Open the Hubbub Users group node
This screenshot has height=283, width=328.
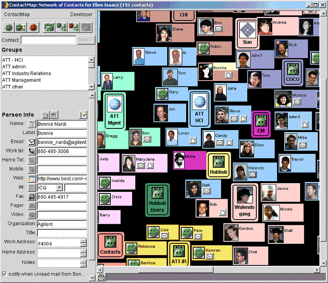pos(157,200)
